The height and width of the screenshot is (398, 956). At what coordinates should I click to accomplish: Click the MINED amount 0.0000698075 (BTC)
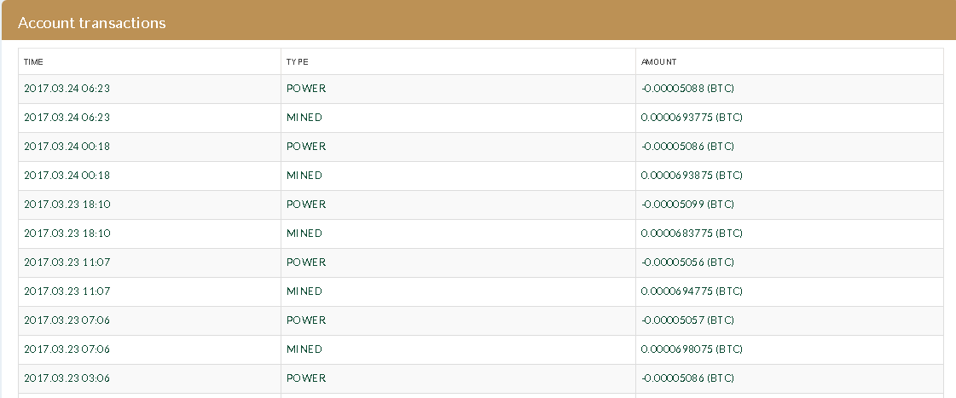pos(692,349)
